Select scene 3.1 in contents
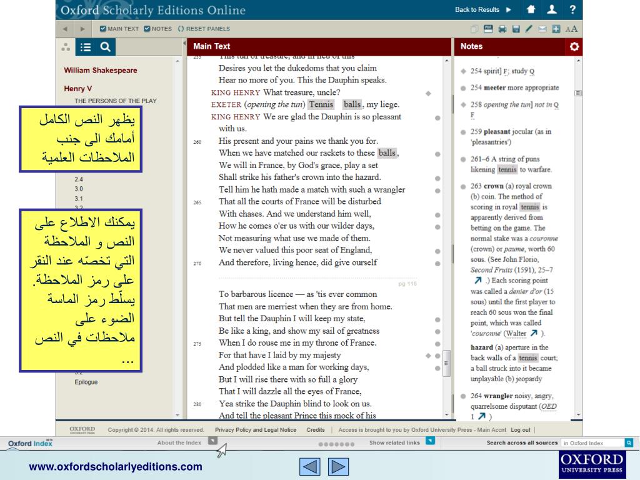The height and width of the screenshot is (480, 640). [79, 199]
